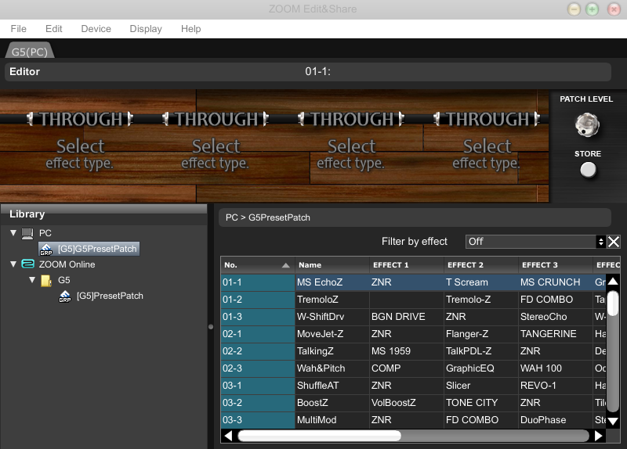Click the No. column sort arrow
The width and height of the screenshot is (627, 449).
tap(285, 265)
